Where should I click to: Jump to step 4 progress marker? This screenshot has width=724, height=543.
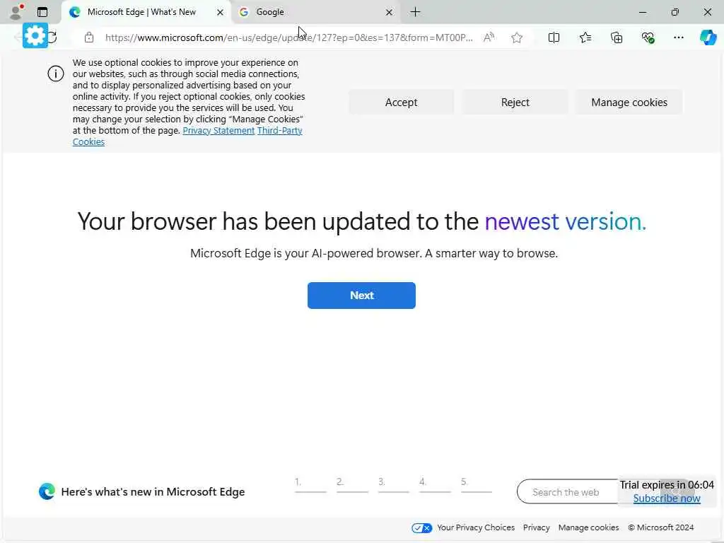(x=435, y=484)
